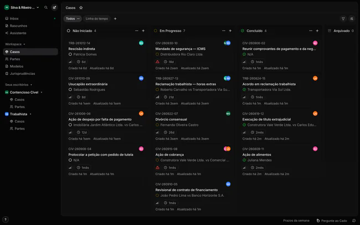Switch to Linha do tempo tab

tap(97, 19)
